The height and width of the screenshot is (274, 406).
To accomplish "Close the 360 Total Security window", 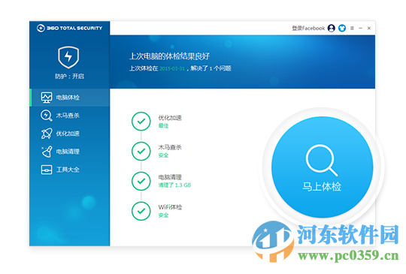I will click(x=369, y=28).
